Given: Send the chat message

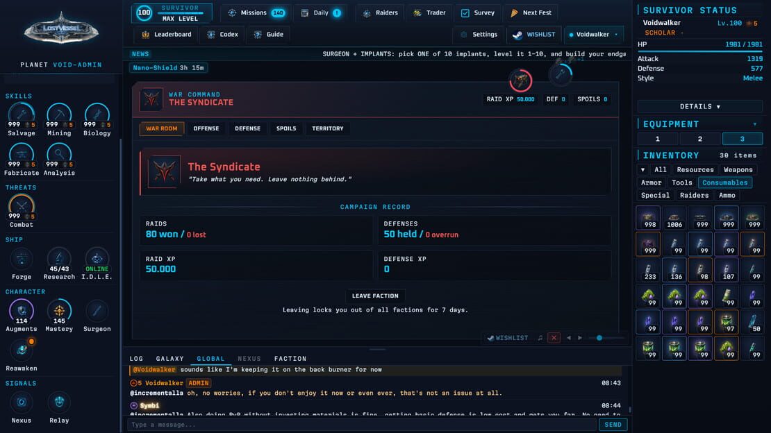Looking at the screenshot, I should pos(613,425).
